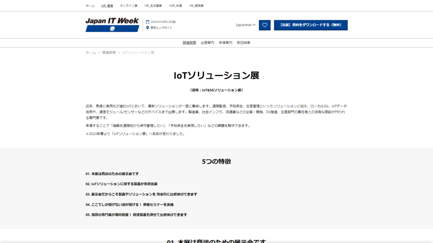Click the 2024/4/24 event date text
The height and width of the screenshot is (243, 433).
163,22
